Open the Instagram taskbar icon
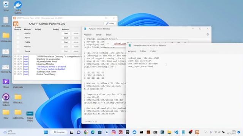 point(114,132)
